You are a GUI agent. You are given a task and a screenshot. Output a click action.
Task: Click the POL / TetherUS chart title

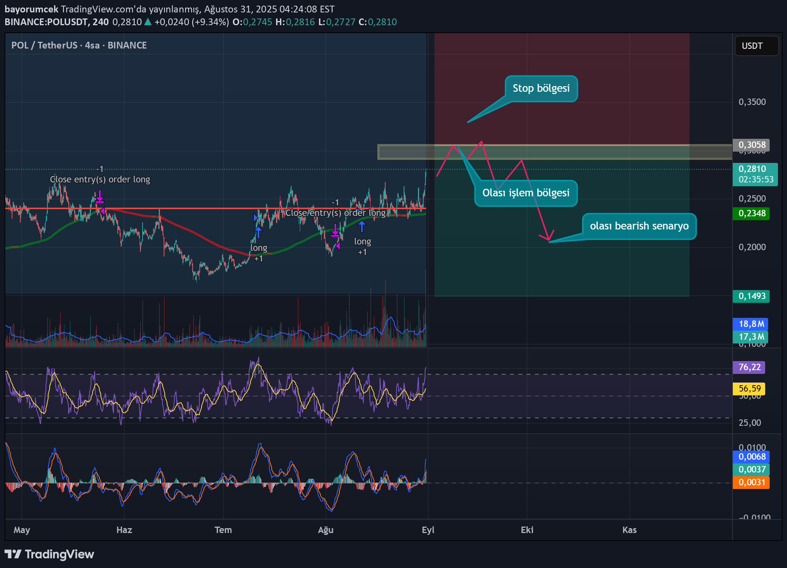(79, 46)
